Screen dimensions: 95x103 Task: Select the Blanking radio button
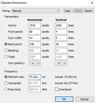point(6,50)
